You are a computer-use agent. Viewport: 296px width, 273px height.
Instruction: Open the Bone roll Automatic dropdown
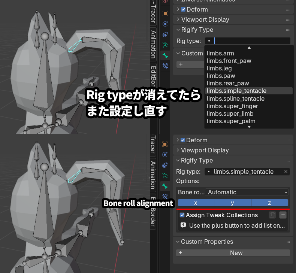click(247, 192)
